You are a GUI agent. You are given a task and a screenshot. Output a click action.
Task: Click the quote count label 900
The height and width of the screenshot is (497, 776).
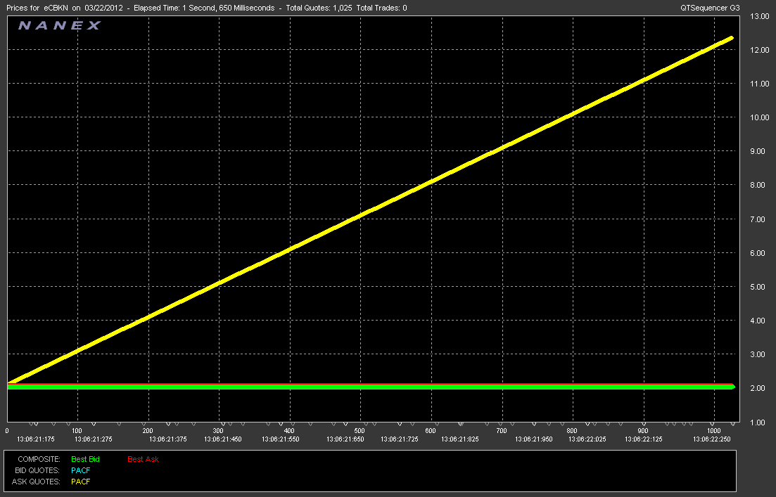(x=643, y=431)
